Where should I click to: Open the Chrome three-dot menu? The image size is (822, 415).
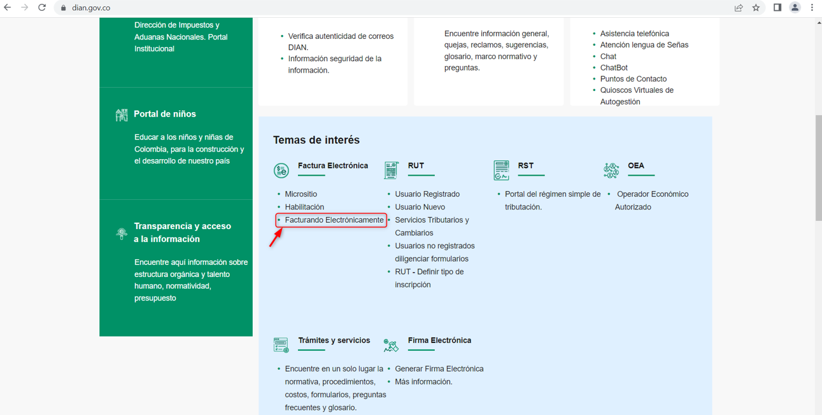pos(812,8)
